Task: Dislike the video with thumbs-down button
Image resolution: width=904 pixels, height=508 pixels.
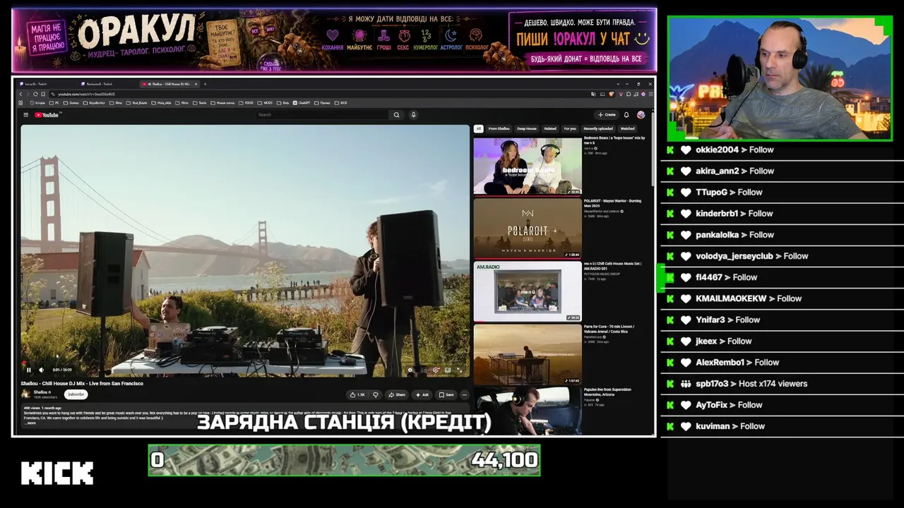Action: pos(376,394)
